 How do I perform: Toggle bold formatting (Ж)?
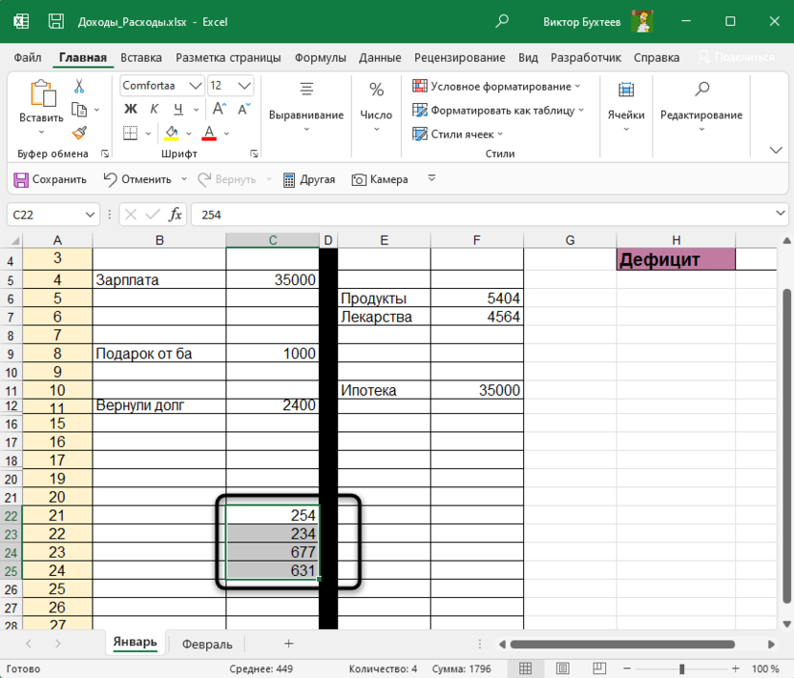click(x=131, y=110)
